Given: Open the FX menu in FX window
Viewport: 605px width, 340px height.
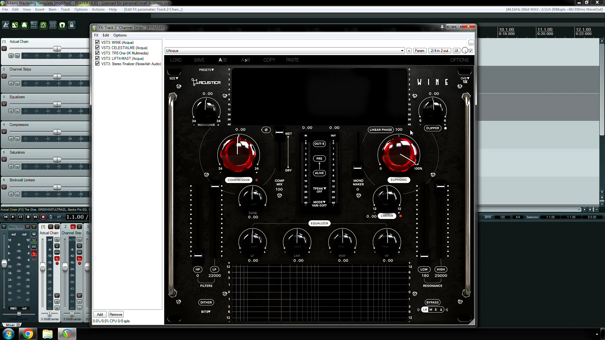Looking at the screenshot, I should click(96, 35).
